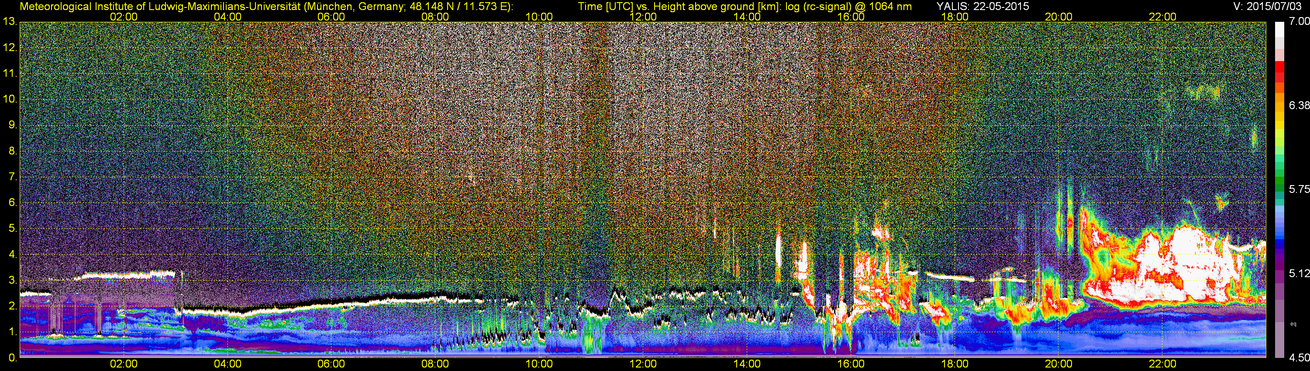Click the 5.12 colorbar value
The height and width of the screenshot is (371, 1310).
click(1299, 273)
